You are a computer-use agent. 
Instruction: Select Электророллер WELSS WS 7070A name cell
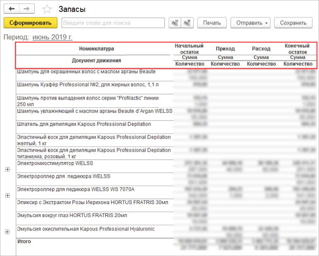tap(95, 192)
